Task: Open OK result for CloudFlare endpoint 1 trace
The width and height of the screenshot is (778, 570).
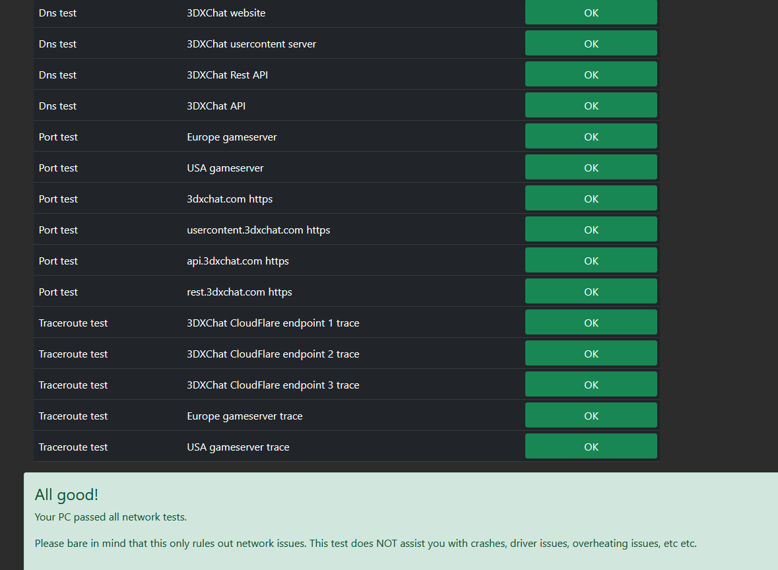Action: [x=591, y=323]
